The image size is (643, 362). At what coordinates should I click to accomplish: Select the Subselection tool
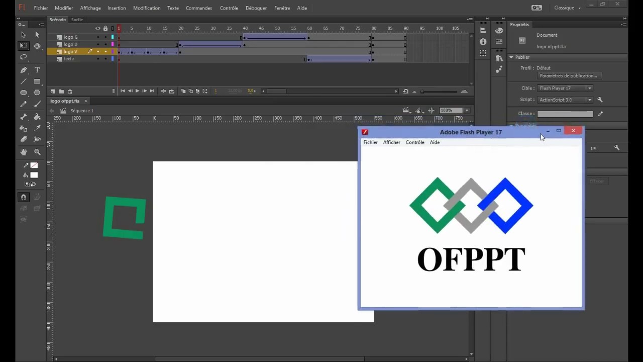click(37, 35)
